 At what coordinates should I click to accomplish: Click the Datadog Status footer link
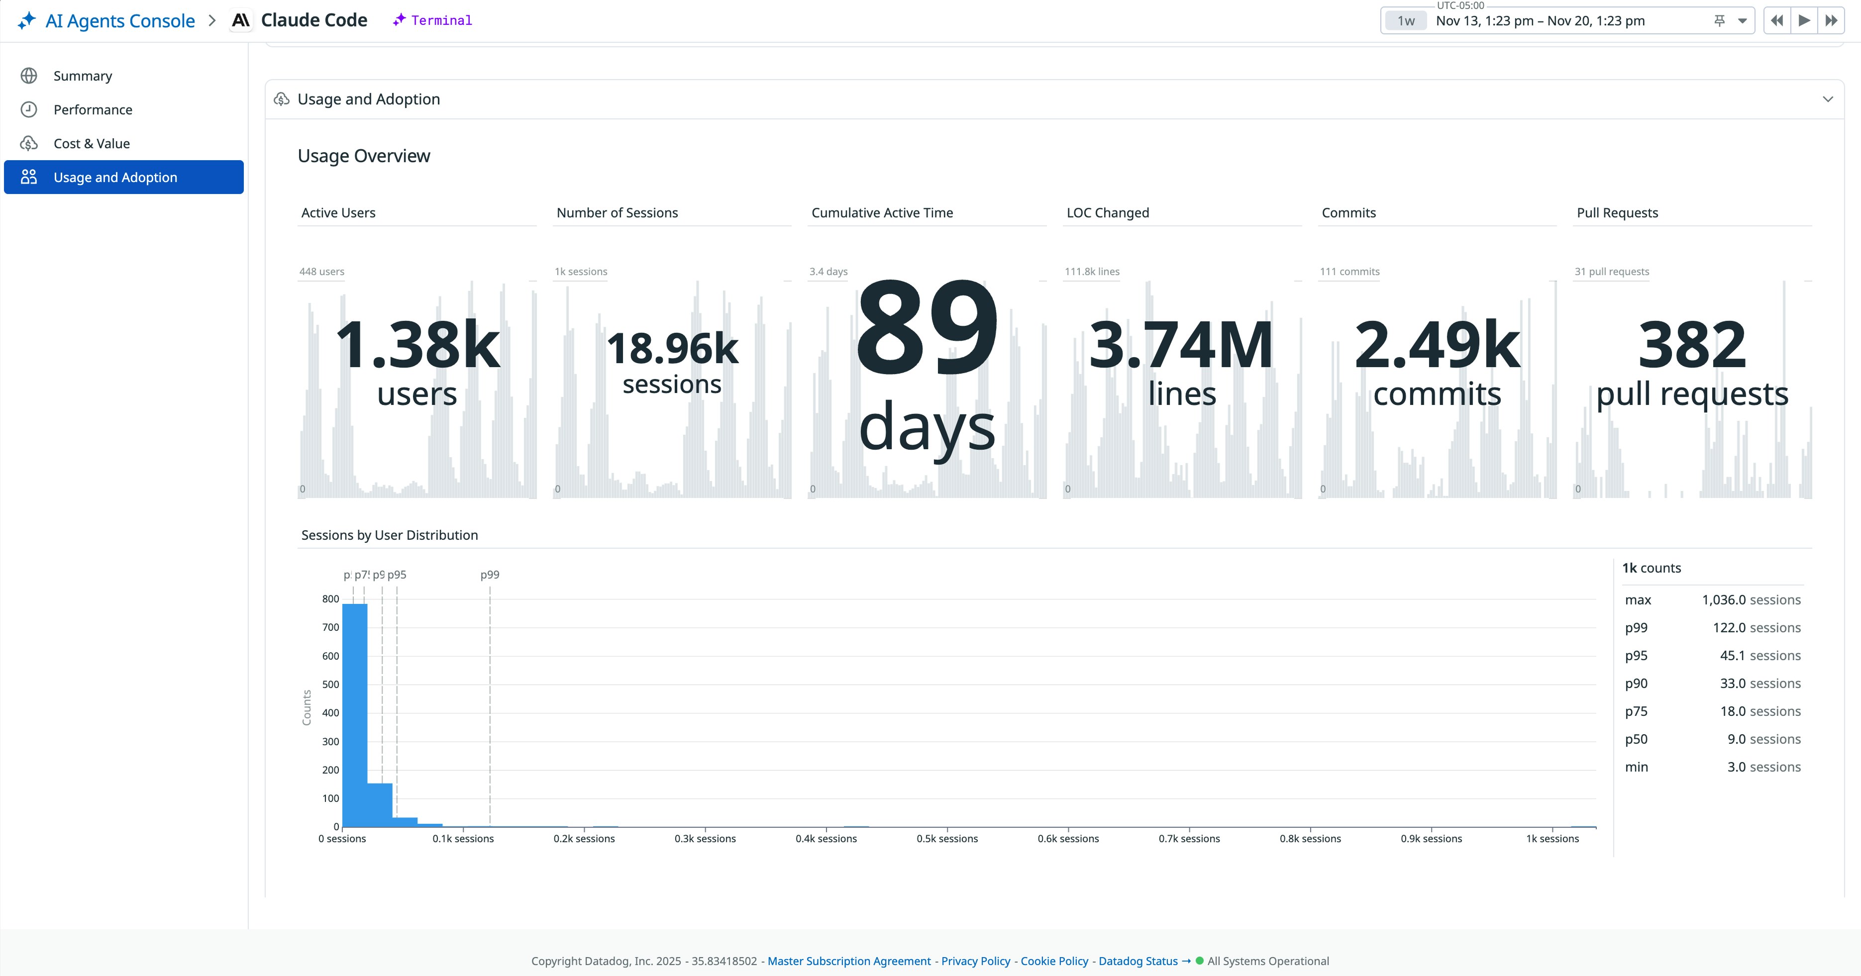1138,961
